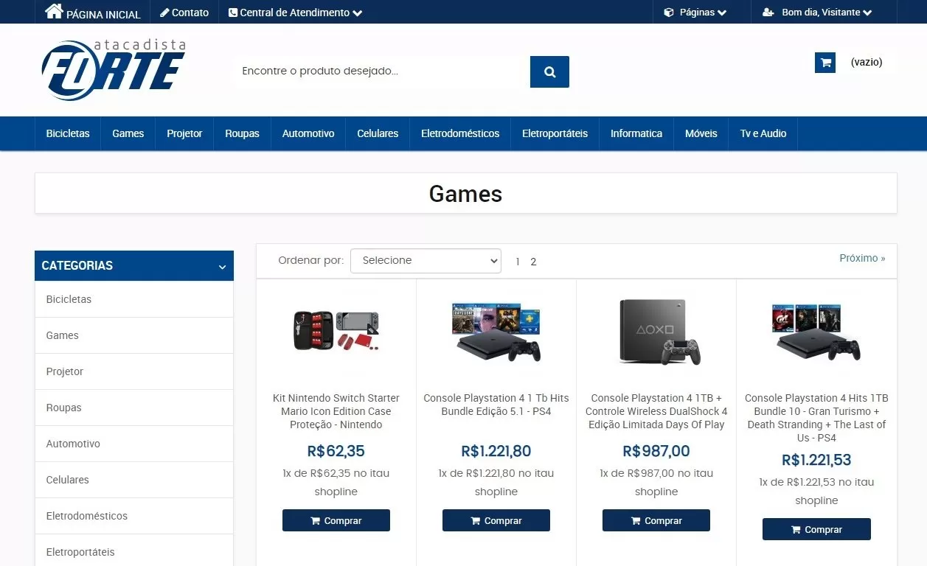Open the Bom dia, Visitante account menu
Image resolution: width=927 pixels, height=566 pixels.
817,13
